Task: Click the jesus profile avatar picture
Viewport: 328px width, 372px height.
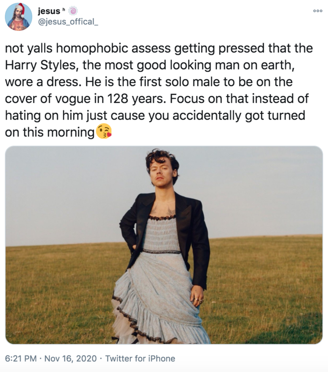Action: (18, 17)
